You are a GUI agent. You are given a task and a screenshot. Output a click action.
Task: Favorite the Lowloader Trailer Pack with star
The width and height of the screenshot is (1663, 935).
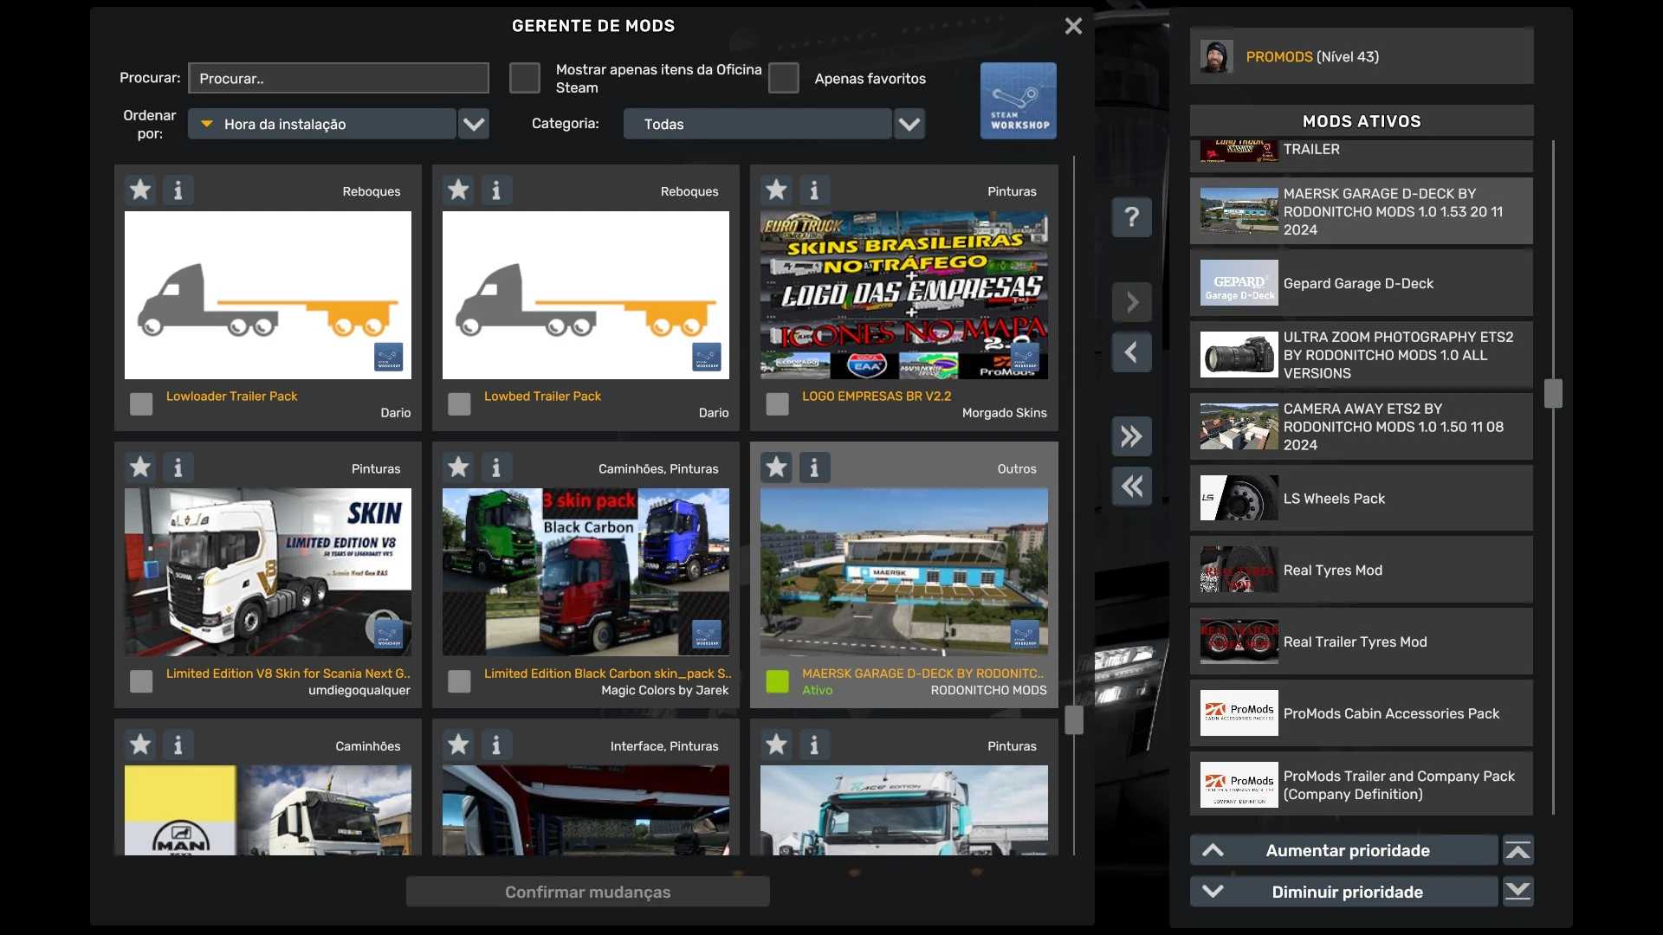(x=140, y=190)
